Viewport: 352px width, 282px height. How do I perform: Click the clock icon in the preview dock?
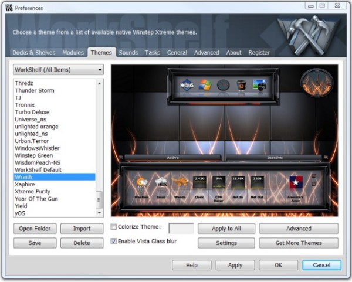[x=223, y=85]
